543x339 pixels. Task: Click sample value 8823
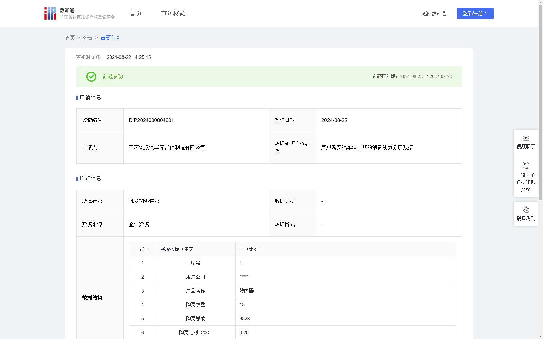click(x=245, y=319)
